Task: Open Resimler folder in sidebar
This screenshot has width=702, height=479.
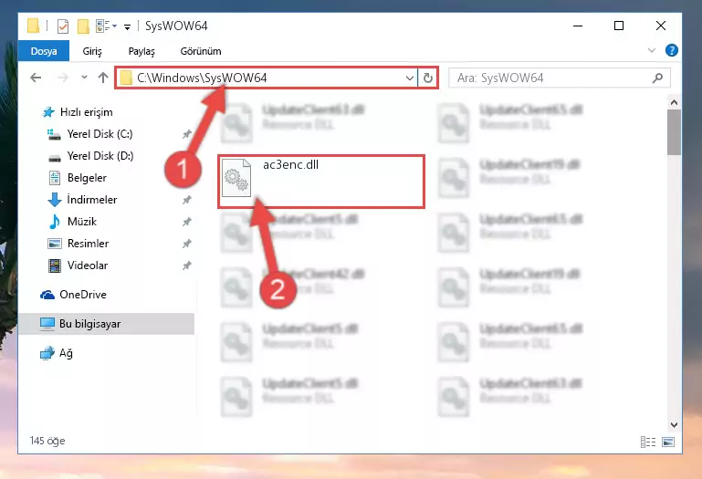Action: 88,244
